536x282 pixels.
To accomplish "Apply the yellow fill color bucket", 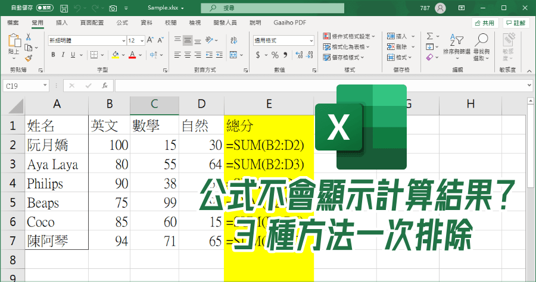I will 116,55.
